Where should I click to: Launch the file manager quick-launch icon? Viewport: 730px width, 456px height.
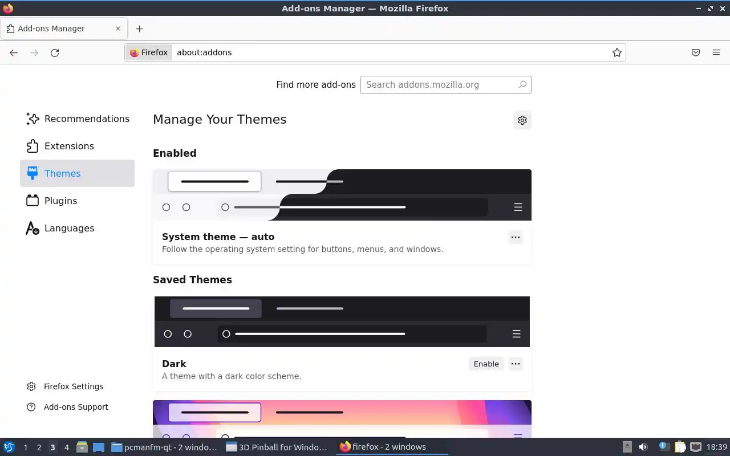[82, 447]
